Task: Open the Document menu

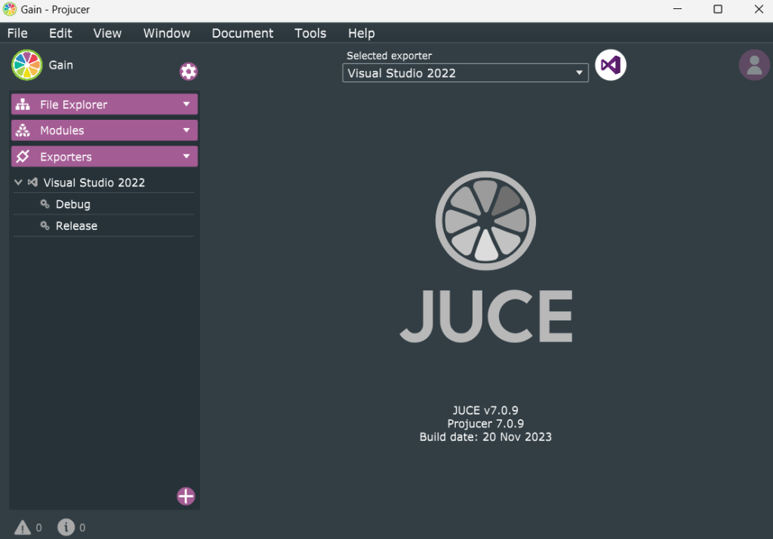Action: point(242,33)
